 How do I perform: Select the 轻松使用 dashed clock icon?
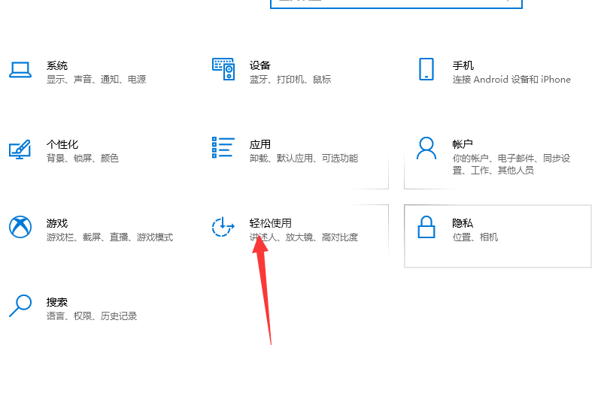tap(223, 226)
